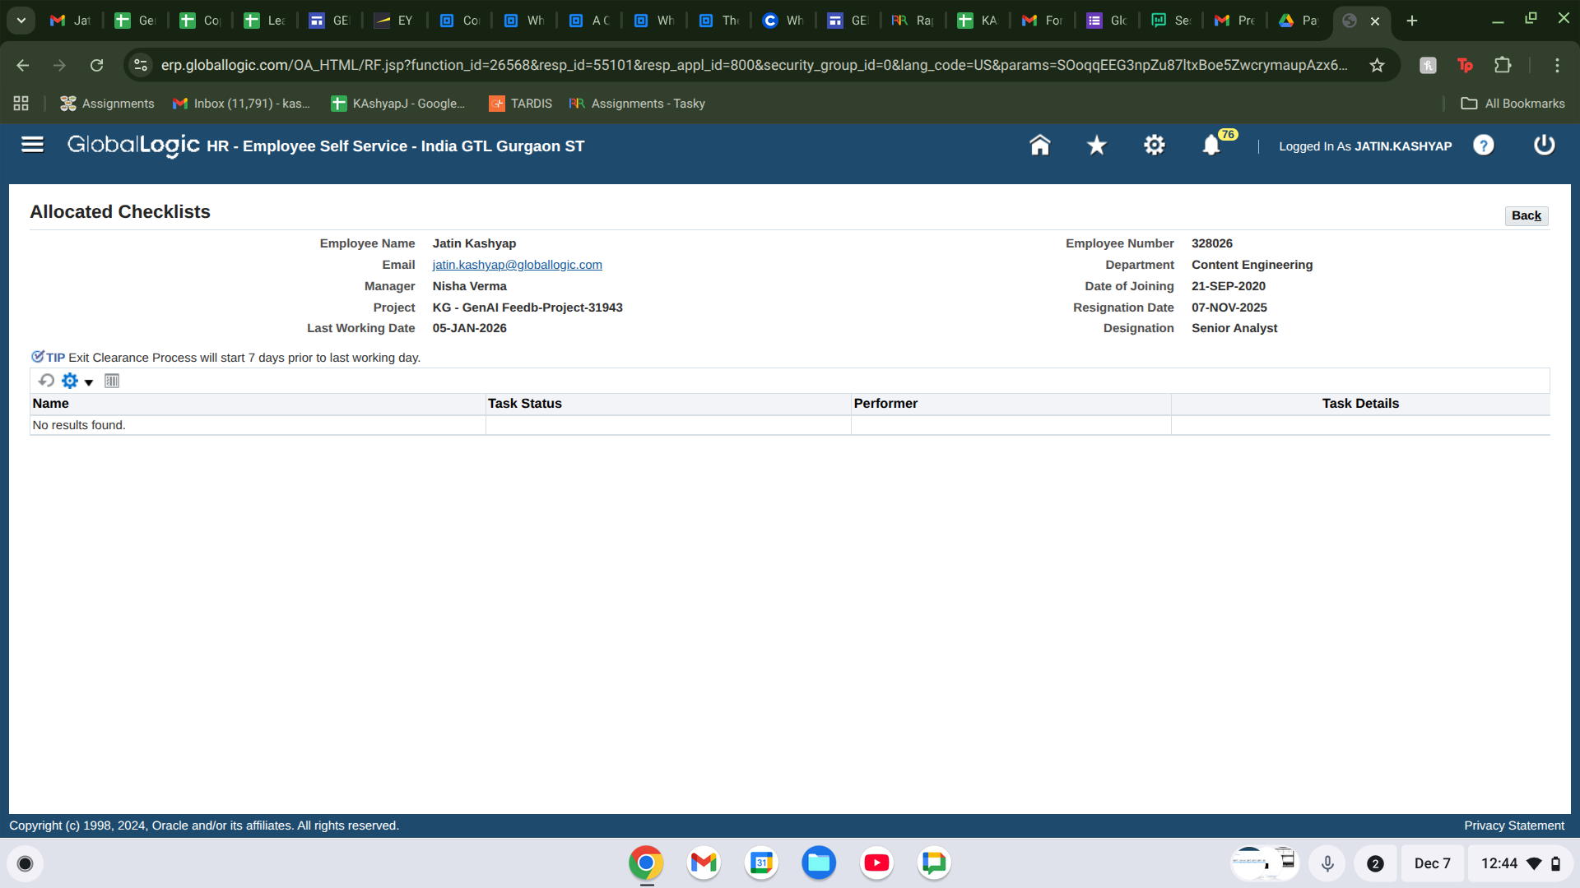Log out using the power icon

tap(1544, 146)
